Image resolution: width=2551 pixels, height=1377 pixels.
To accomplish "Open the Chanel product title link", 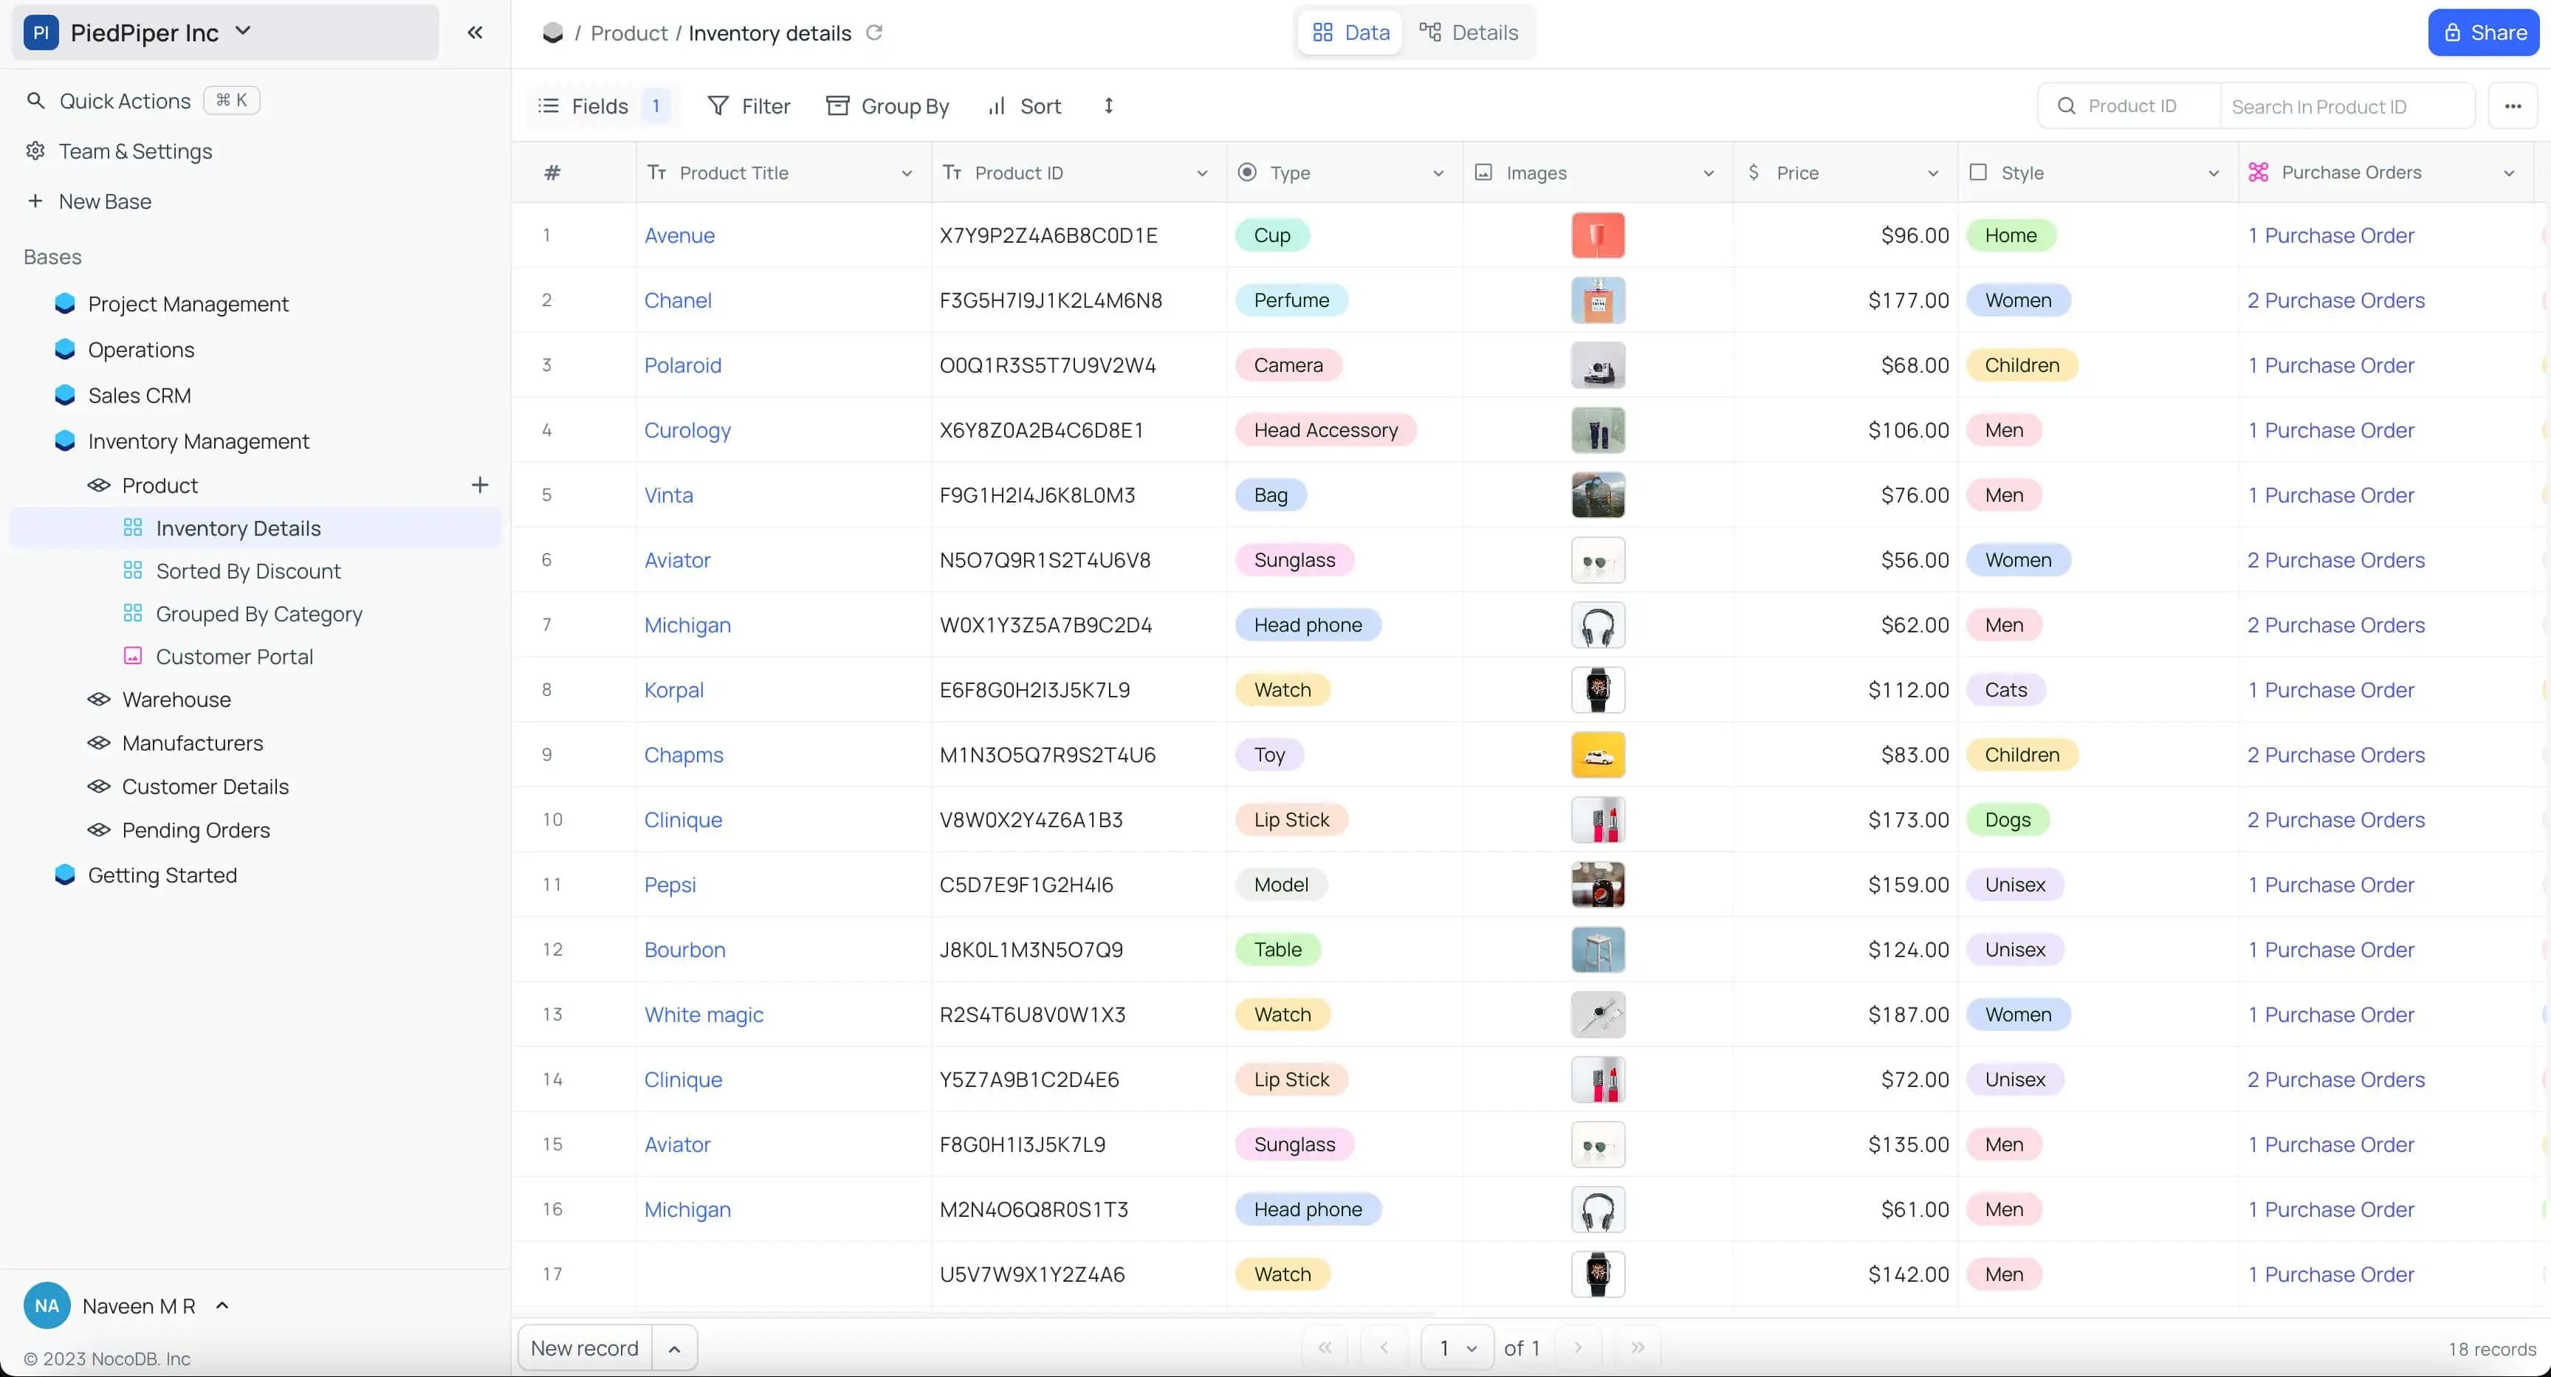I will pos(677,300).
